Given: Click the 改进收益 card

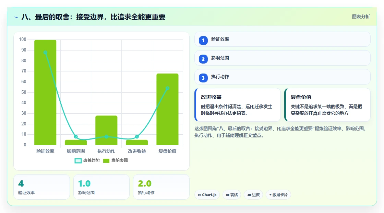Looking at the screenshot, I should (x=238, y=105).
